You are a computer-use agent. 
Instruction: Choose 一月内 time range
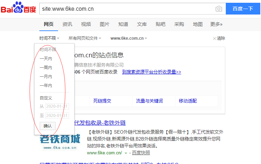[46, 77]
